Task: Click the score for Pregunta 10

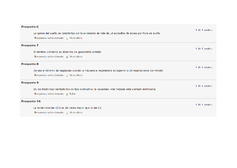Action: click(204, 105)
